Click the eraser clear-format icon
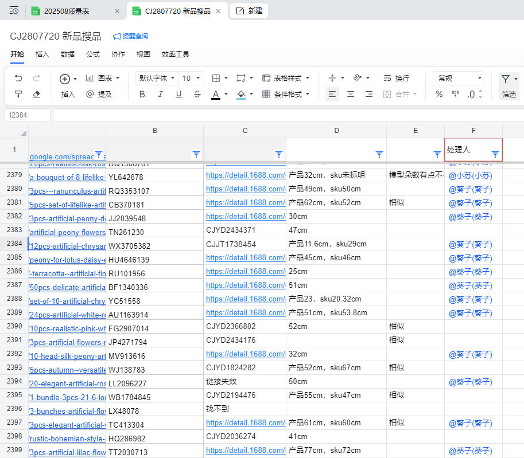The image size is (524, 458). 37,94
